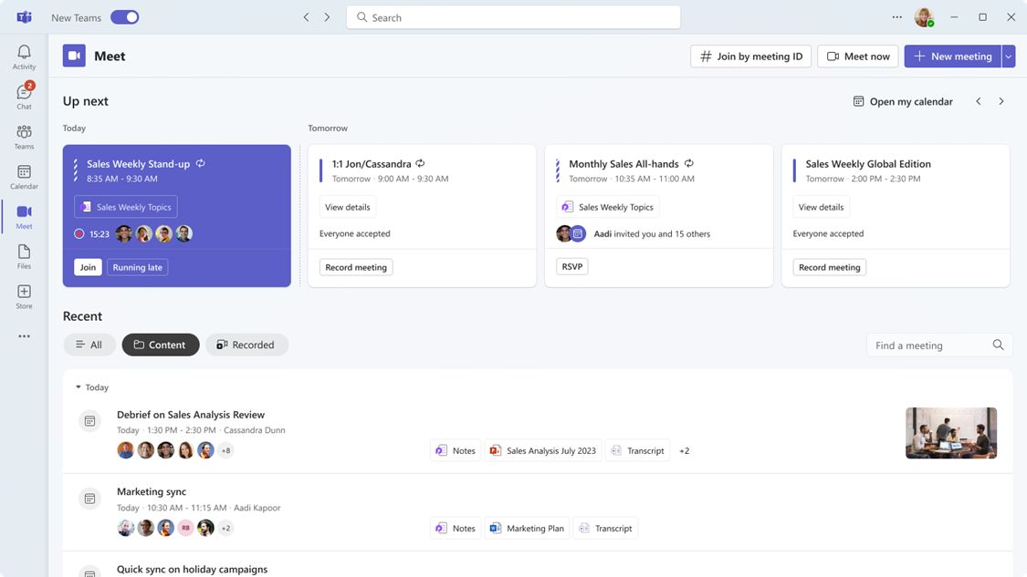Collapse the Today group in Recent
1027x577 pixels.
(x=79, y=387)
